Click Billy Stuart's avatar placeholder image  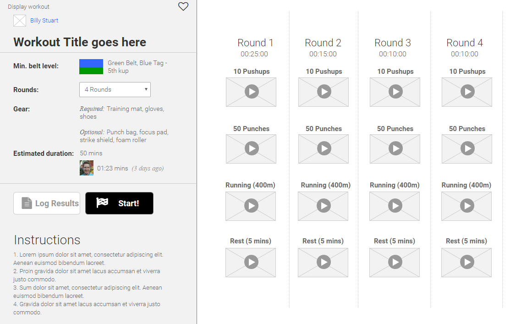point(20,21)
